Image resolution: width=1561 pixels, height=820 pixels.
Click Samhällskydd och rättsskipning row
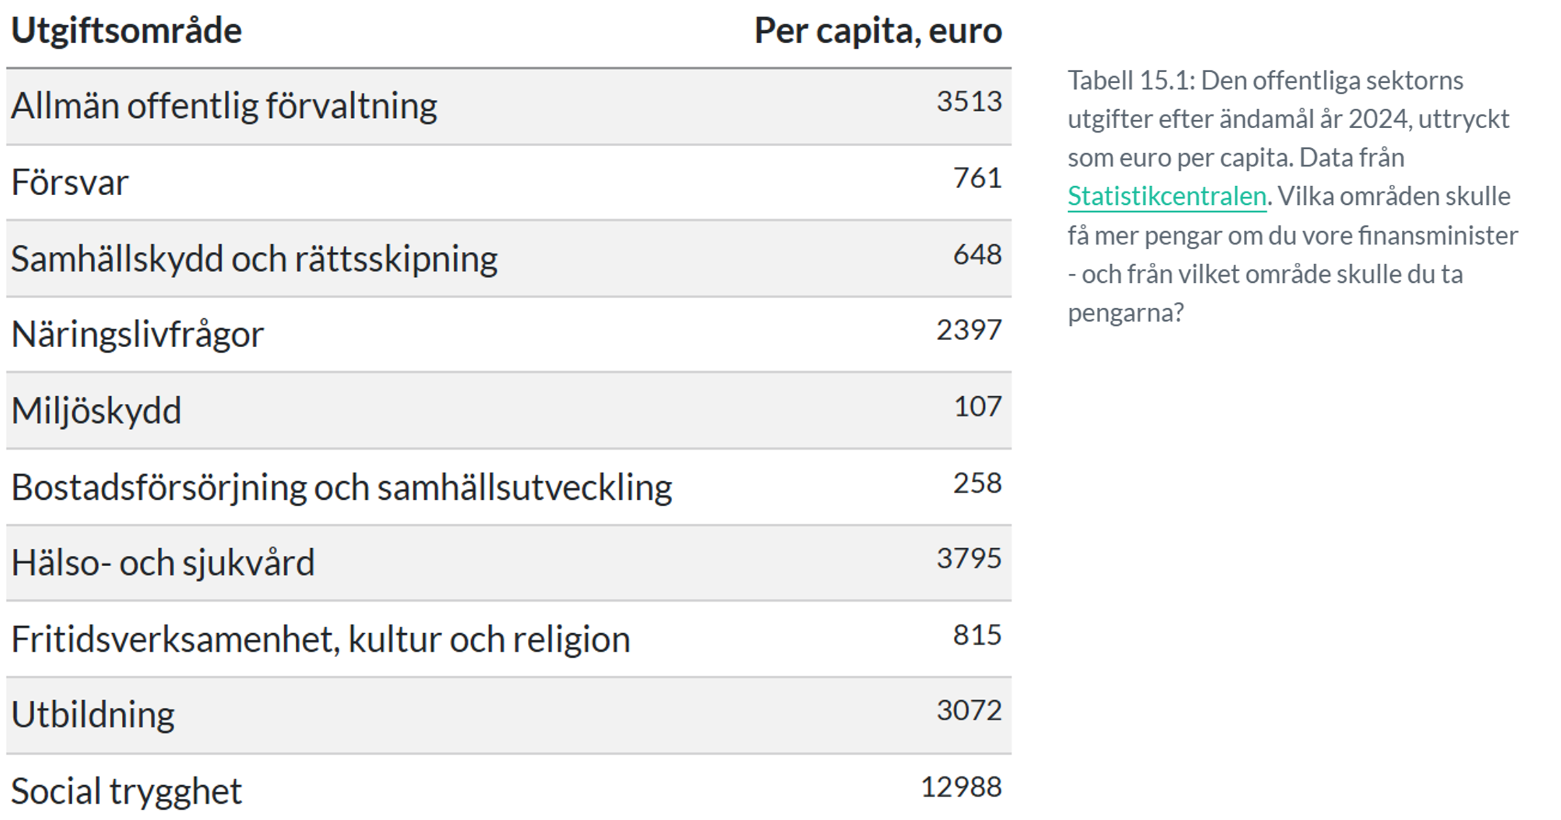point(509,258)
